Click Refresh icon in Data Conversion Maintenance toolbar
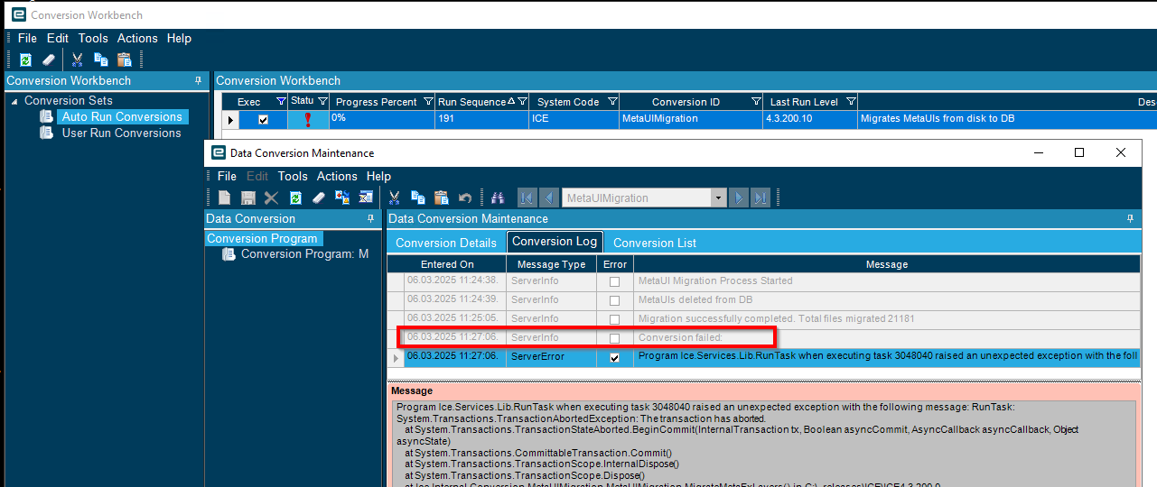 [x=295, y=198]
